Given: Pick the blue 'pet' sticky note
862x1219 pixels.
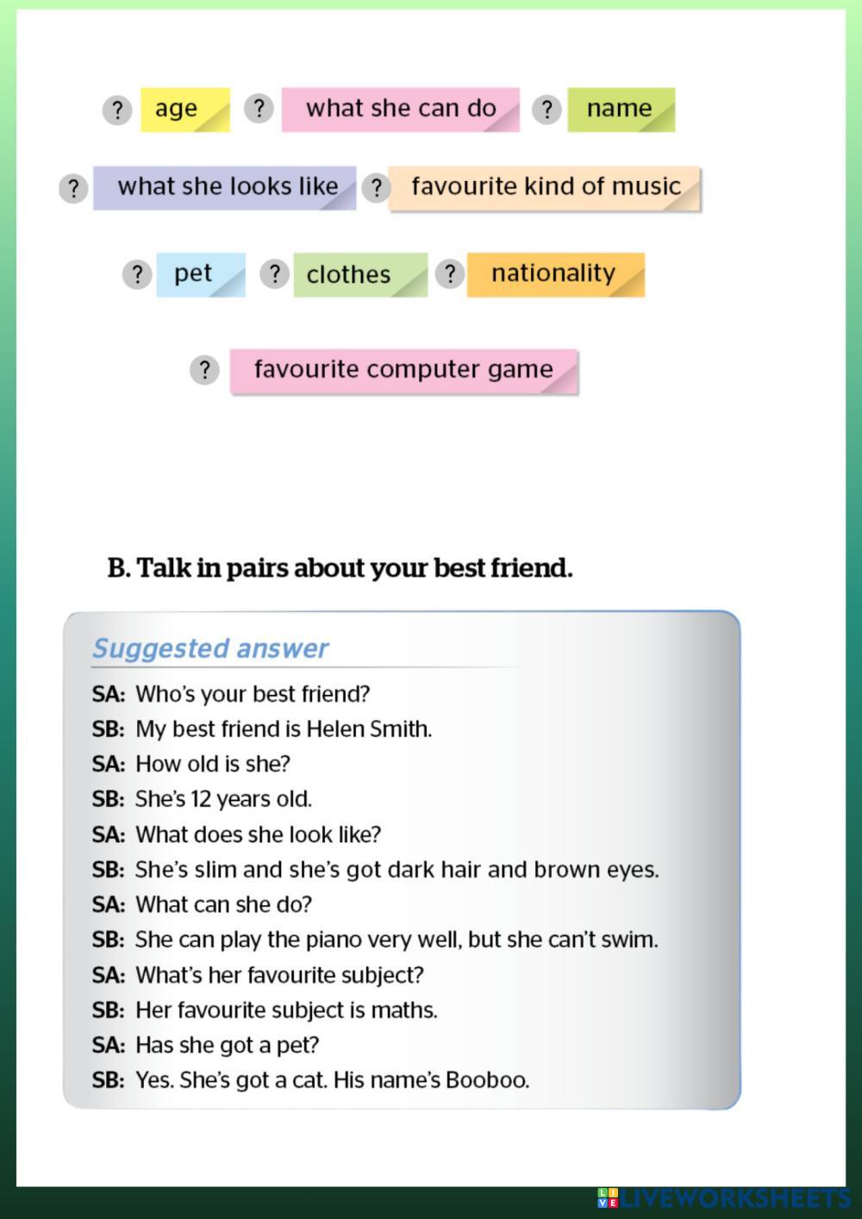Looking at the screenshot, I should coord(200,274).
